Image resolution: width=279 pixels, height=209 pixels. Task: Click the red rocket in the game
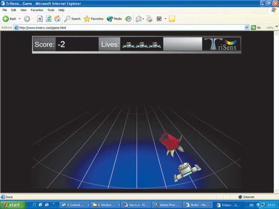170,142
